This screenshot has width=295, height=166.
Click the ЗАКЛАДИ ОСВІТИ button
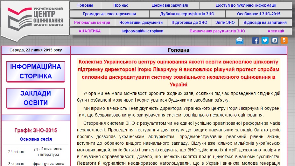(x=36, y=98)
